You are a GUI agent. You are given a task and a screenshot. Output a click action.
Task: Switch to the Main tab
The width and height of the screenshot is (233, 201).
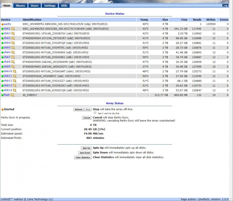7,6
